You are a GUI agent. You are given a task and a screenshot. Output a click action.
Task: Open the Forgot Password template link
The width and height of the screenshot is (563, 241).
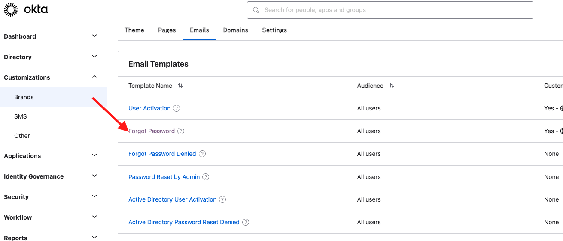(x=152, y=131)
